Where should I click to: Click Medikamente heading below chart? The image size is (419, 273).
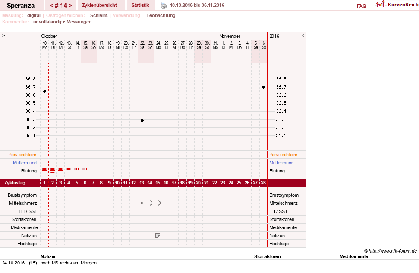tap(354, 256)
